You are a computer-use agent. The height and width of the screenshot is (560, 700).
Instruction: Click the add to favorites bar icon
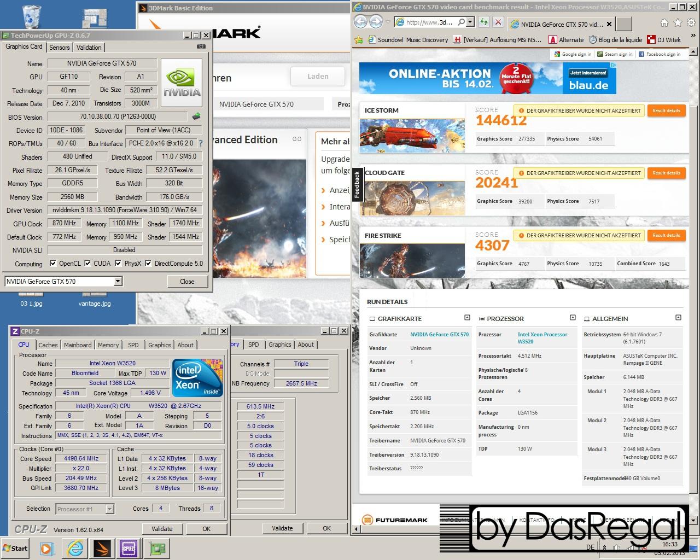pos(359,39)
